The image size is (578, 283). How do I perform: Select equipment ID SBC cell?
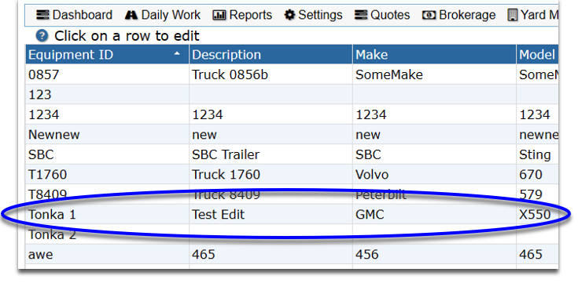pos(107,154)
